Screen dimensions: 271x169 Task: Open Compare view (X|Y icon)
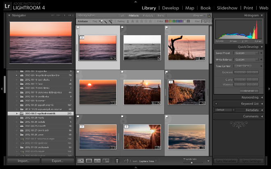(97, 161)
